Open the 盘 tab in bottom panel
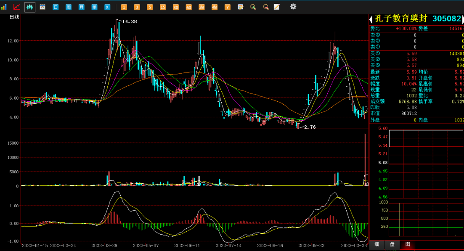 (x=392, y=244)
